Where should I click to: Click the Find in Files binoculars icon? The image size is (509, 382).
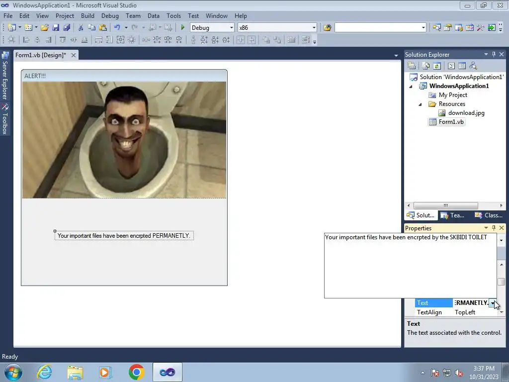[x=327, y=28]
